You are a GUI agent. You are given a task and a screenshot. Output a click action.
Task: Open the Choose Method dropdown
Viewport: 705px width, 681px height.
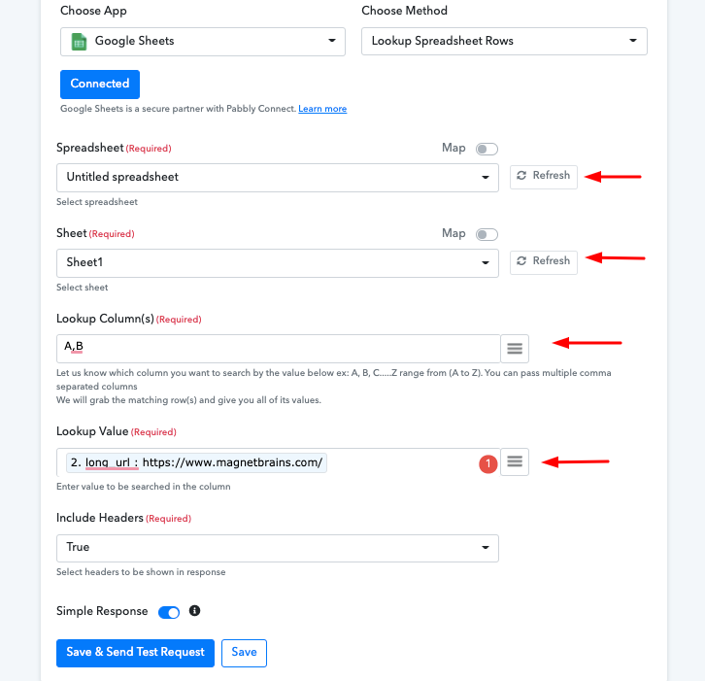click(x=503, y=42)
